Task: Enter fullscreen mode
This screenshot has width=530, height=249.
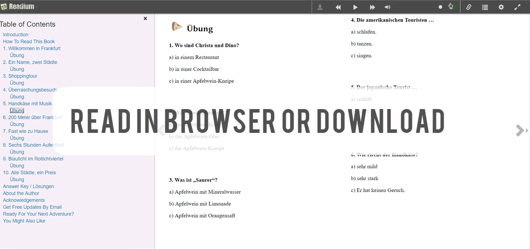Action: click(x=518, y=7)
